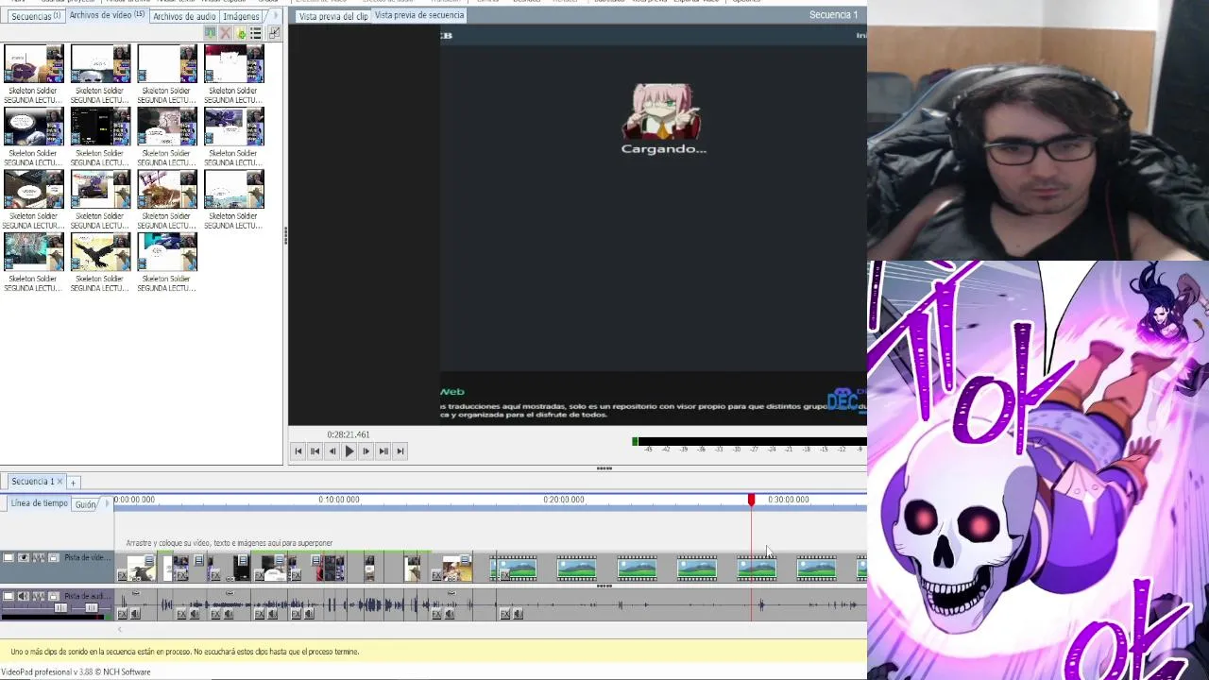
Task: Switch to Vista previa del clip tab
Action: 333,17
